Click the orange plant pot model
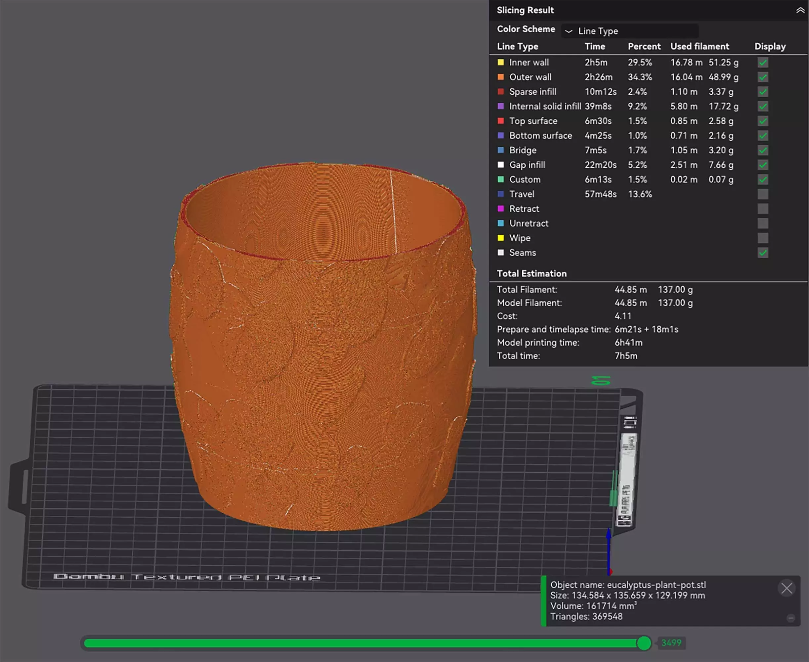 (323, 347)
